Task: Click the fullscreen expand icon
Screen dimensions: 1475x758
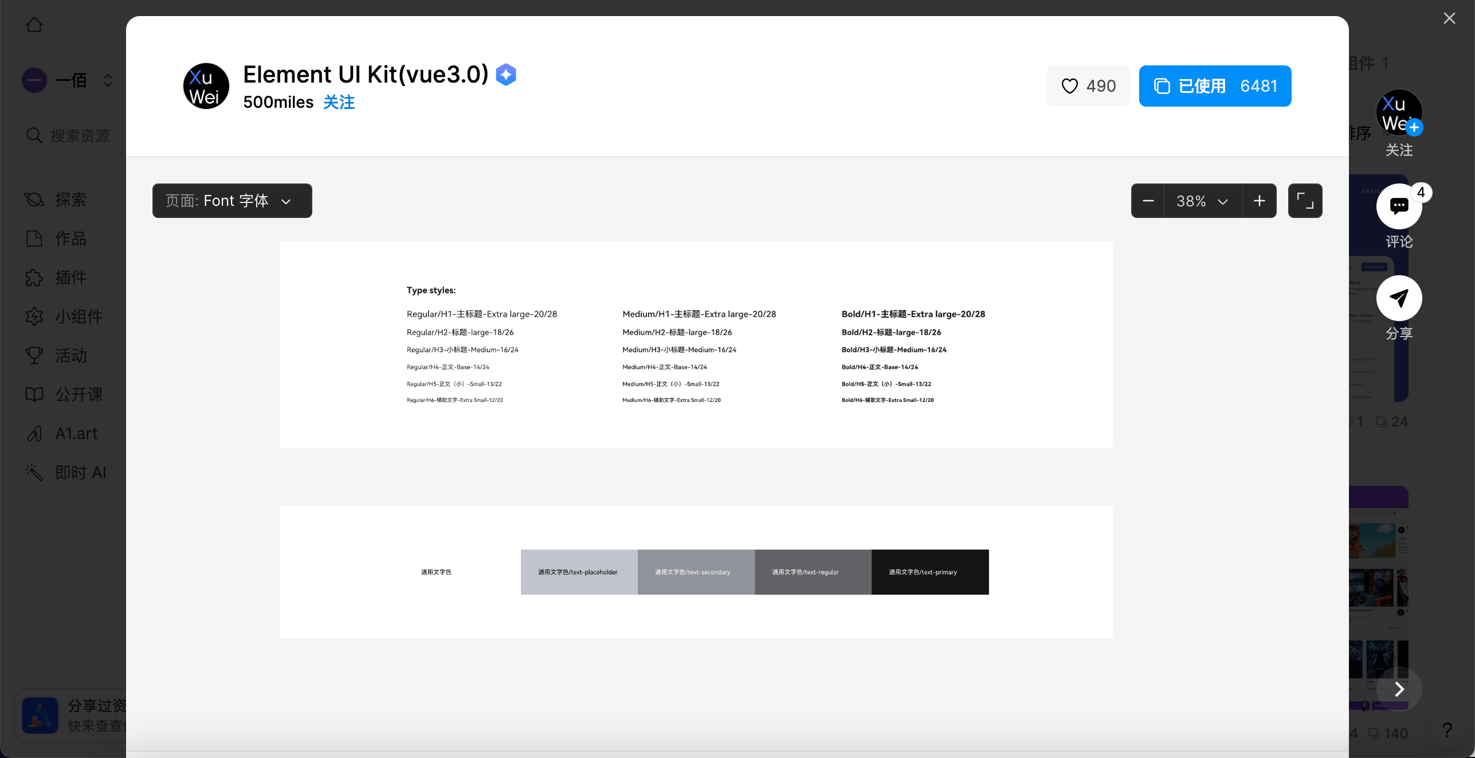Action: [1305, 201]
